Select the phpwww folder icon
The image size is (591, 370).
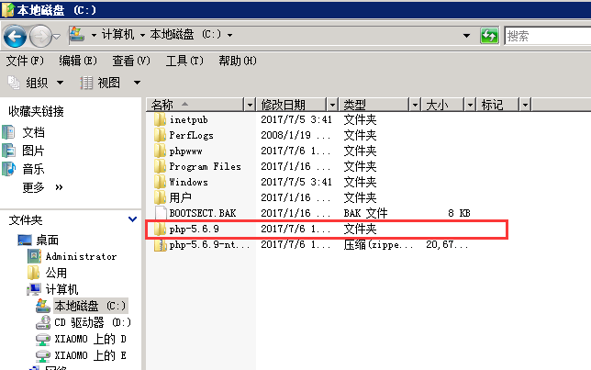click(160, 151)
